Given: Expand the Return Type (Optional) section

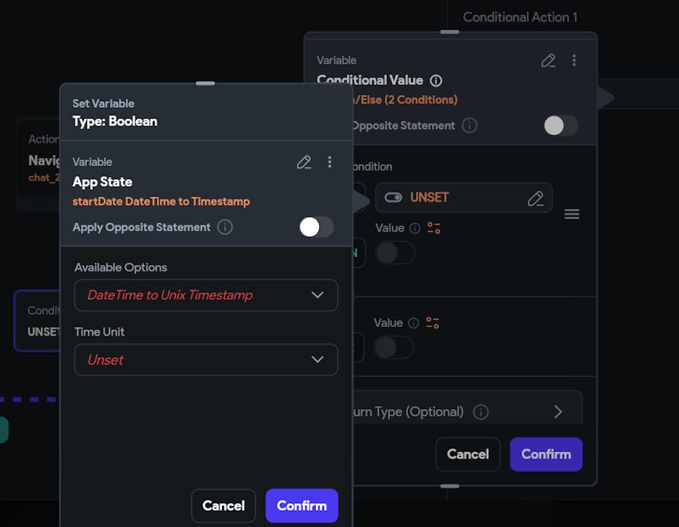Looking at the screenshot, I should [557, 412].
